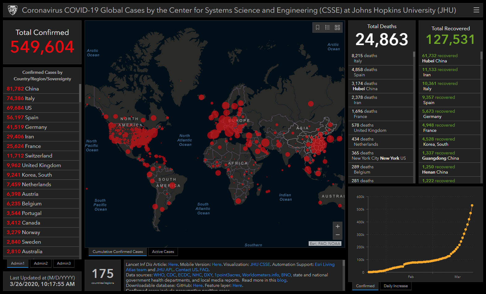Select the Cumulative Confirmed Cases tab

(x=118, y=252)
